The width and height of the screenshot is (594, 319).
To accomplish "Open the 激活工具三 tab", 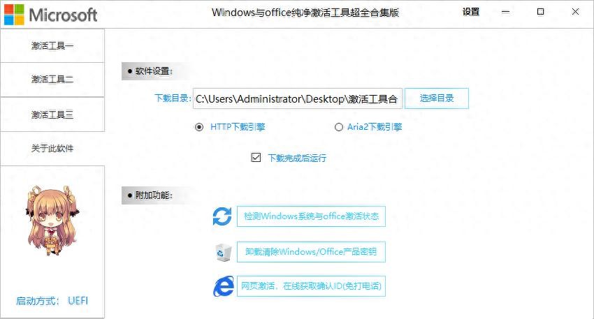I will [x=52, y=114].
